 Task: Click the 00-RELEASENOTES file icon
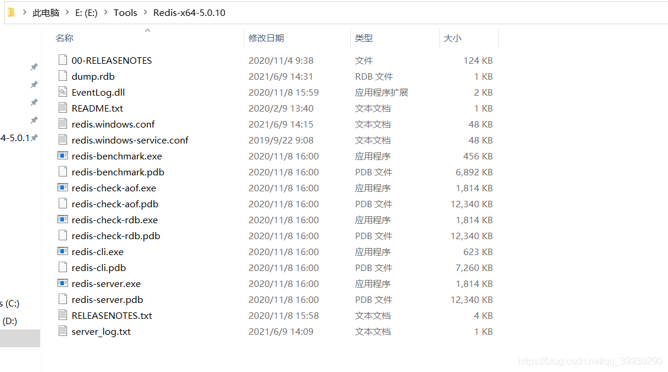63,60
